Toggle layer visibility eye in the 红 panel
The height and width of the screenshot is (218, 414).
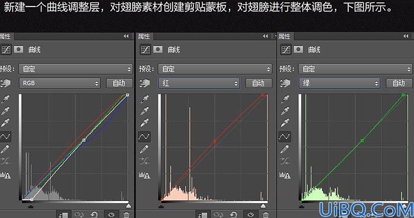point(250,215)
